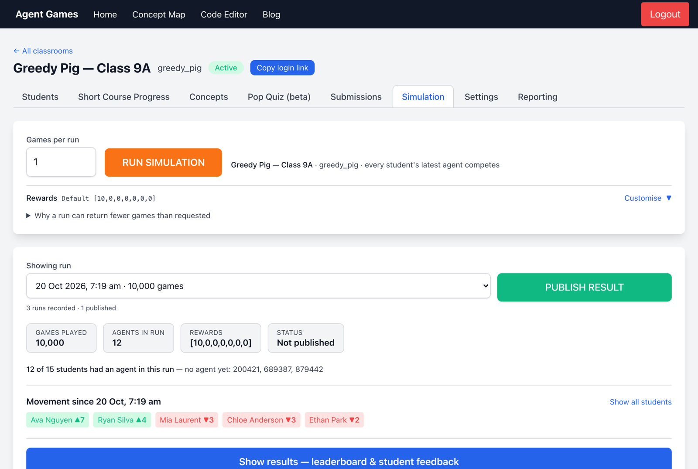The height and width of the screenshot is (469, 698).
Task: Select the Simulation tab
Action: [x=423, y=97]
